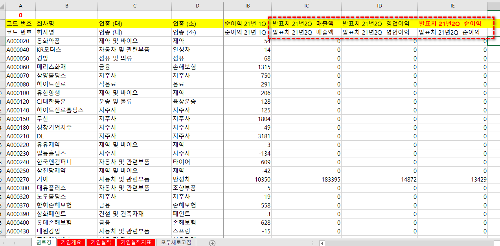Click the 3181 value for DL

pyautogui.click(x=247, y=136)
